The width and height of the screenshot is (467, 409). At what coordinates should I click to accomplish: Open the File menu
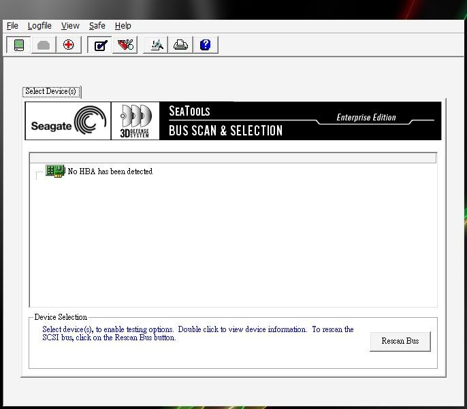(12, 26)
